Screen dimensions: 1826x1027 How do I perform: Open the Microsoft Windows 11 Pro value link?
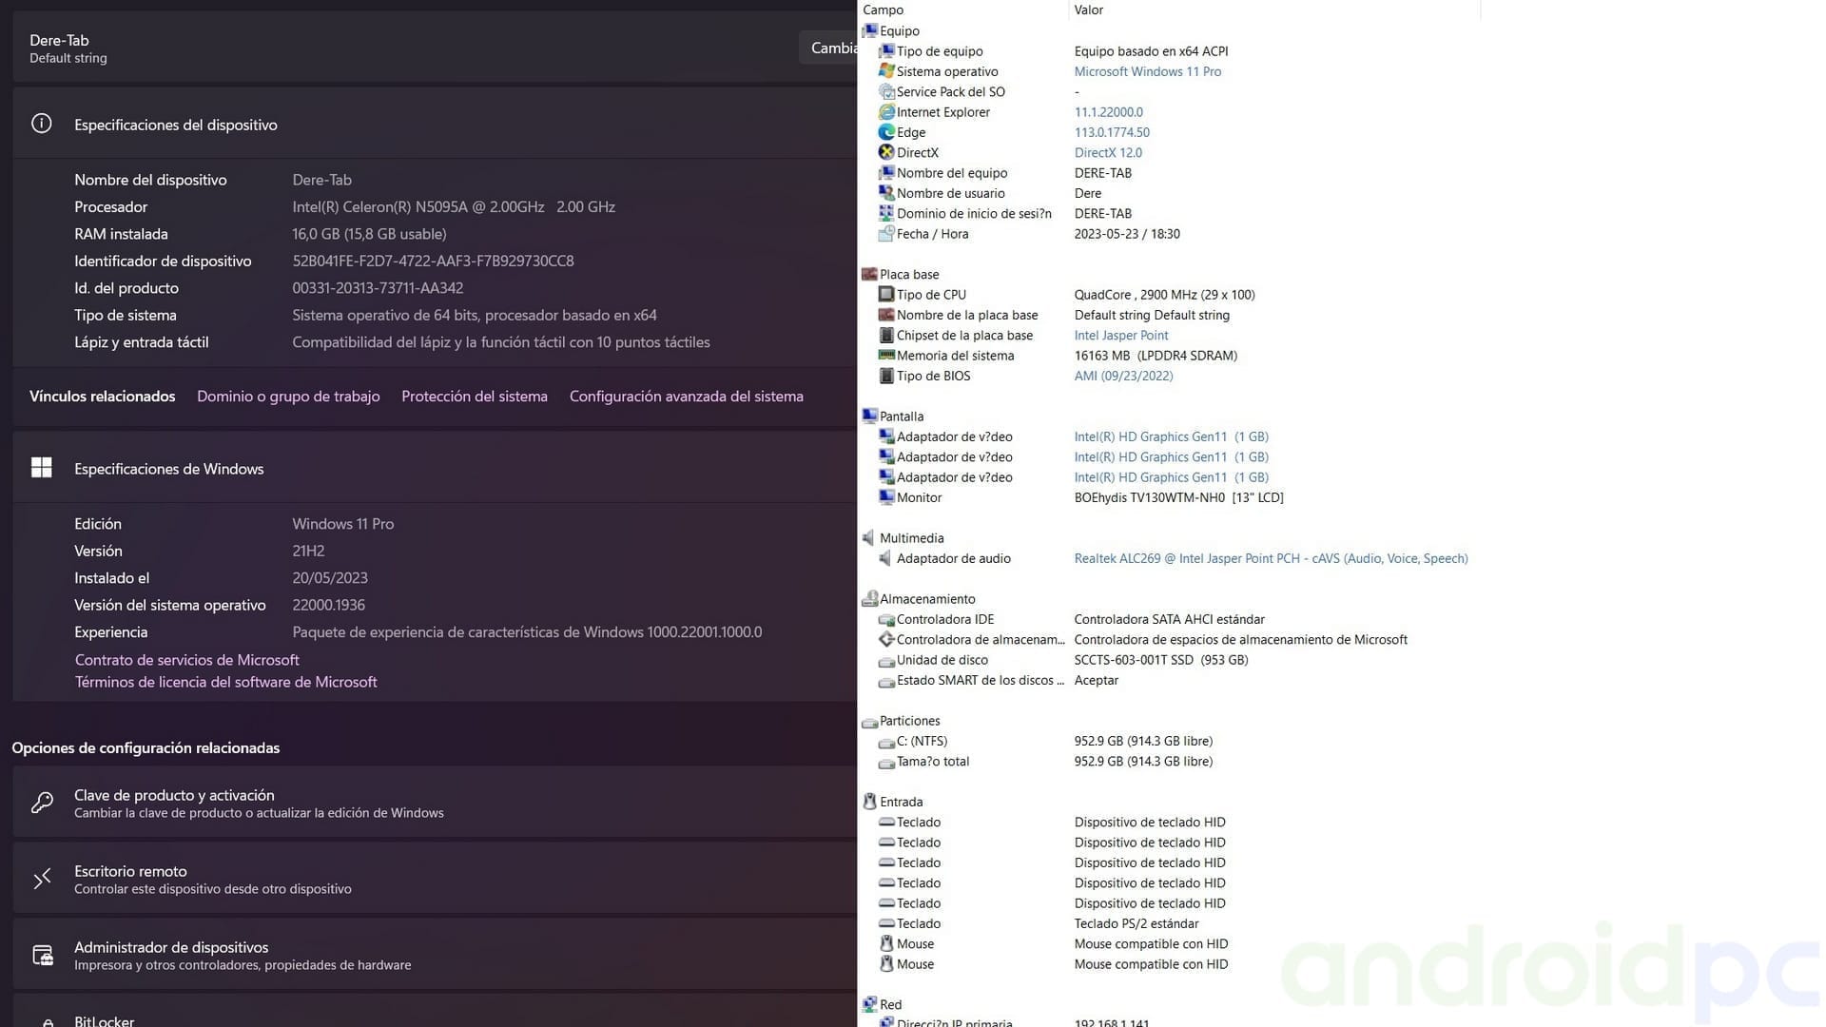click(x=1148, y=71)
